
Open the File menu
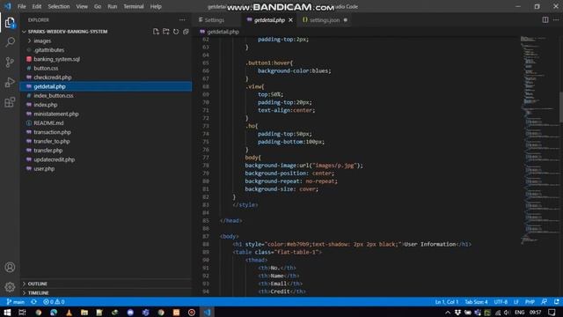tap(21, 6)
